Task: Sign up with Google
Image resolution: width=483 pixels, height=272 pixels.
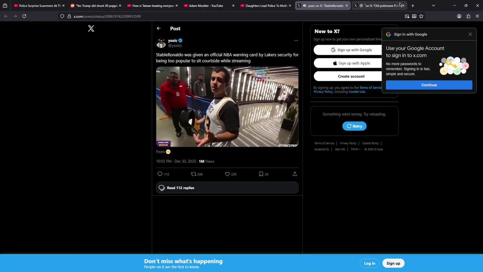Action: tap(351, 50)
